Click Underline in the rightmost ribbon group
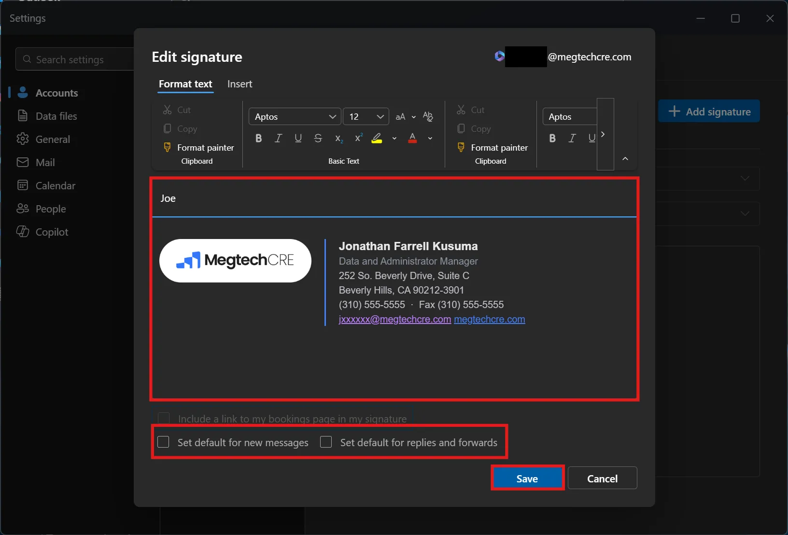 [591, 139]
